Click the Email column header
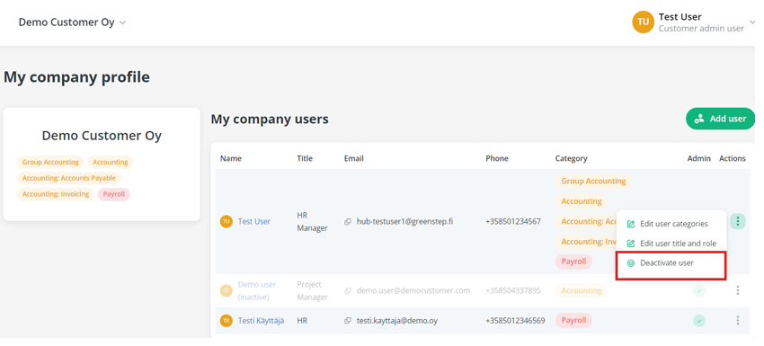This screenshot has height=346, width=764. [x=354, y=158]
